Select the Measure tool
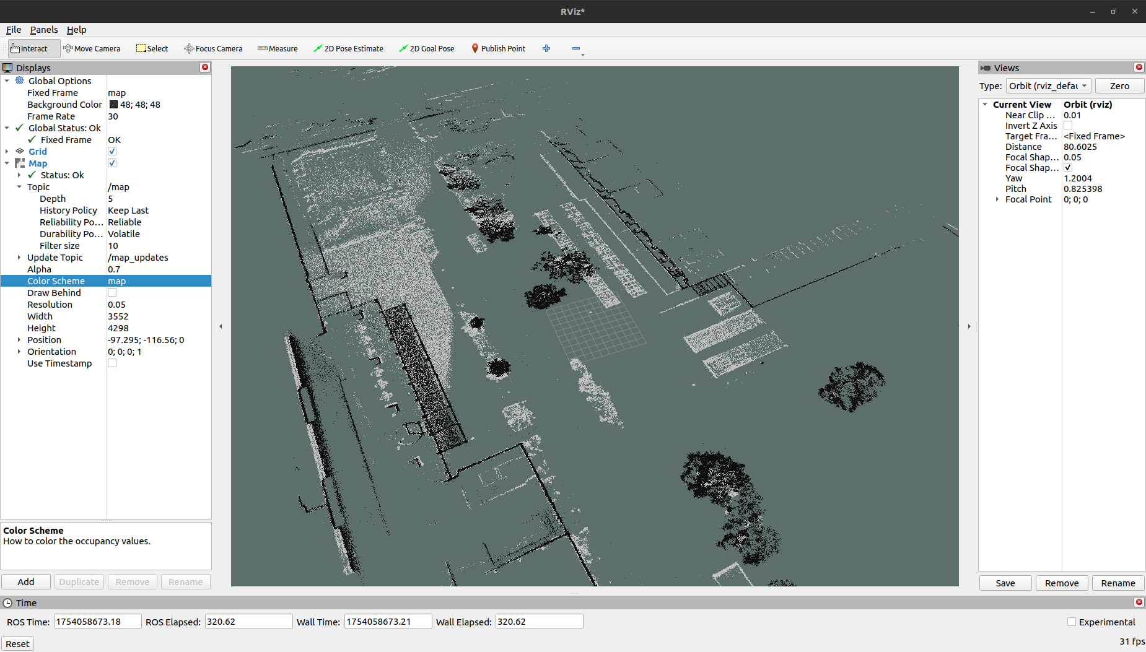Viewport: 1146px width, 652px height. [x=277, y=48]
